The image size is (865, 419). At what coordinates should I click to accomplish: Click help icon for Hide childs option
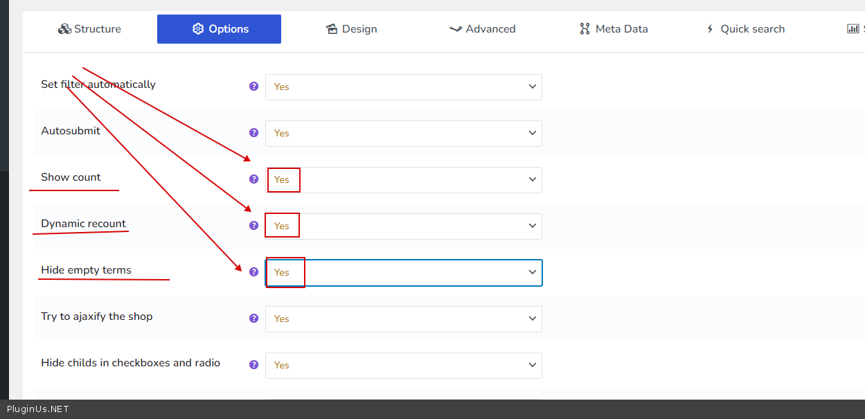[x=253, y=365]
